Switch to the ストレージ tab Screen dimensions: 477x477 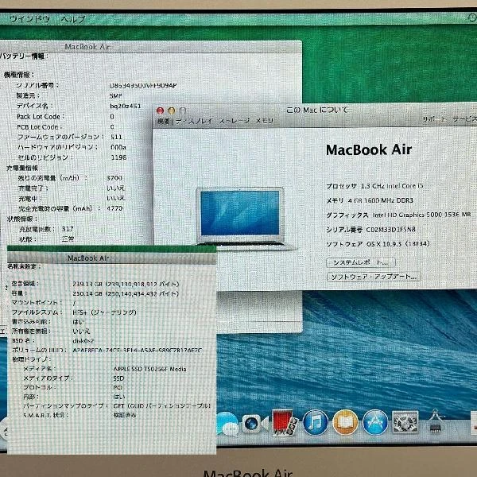235,121
